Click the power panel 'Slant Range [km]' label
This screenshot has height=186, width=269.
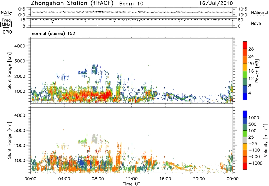[9, 71]
